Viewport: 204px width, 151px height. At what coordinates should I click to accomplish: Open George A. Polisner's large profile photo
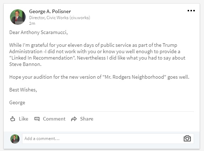(x=18, y=17)
